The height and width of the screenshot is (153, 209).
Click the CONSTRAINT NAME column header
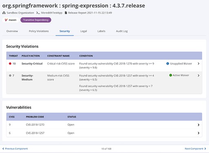point(58,56)
